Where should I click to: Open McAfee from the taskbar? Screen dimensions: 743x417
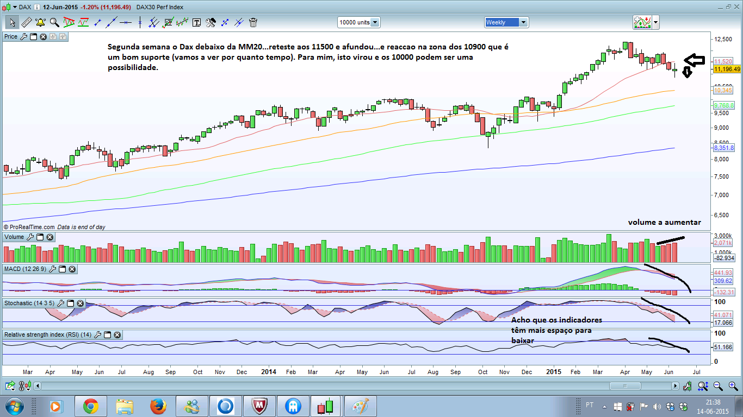point(259,406)
